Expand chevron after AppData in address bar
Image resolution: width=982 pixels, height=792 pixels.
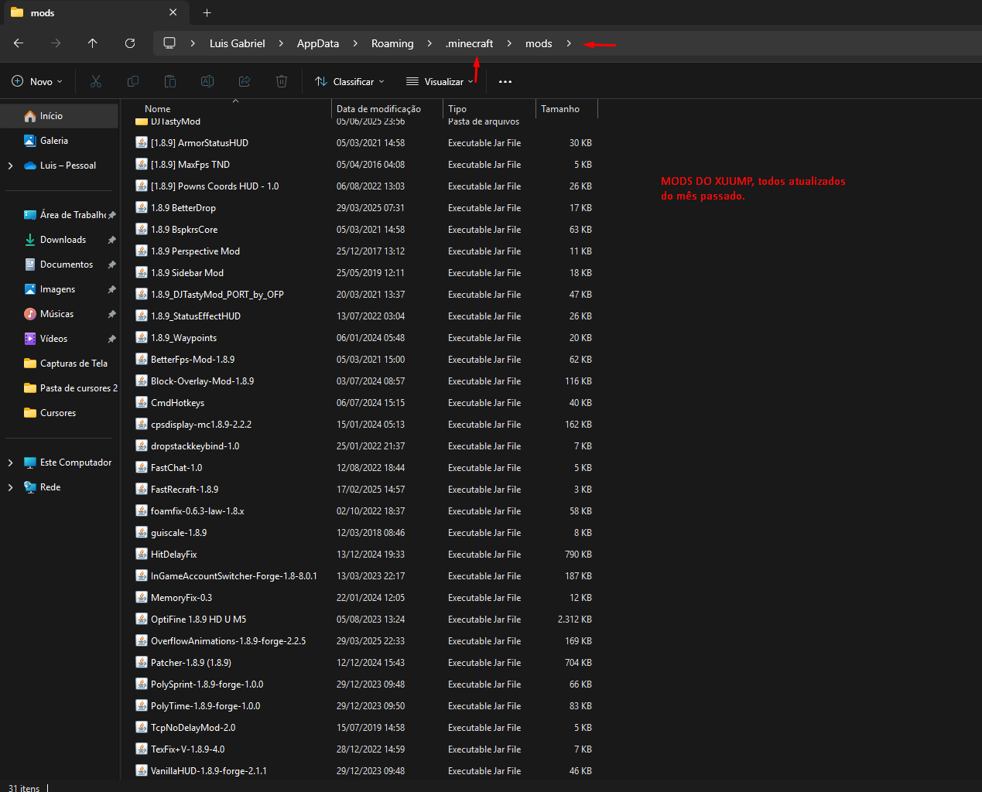[x=355, y=43]
